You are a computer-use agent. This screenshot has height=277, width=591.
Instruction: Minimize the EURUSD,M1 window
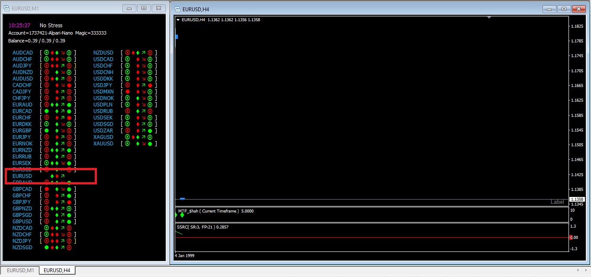pyautogui.click(x=129, y=8)
